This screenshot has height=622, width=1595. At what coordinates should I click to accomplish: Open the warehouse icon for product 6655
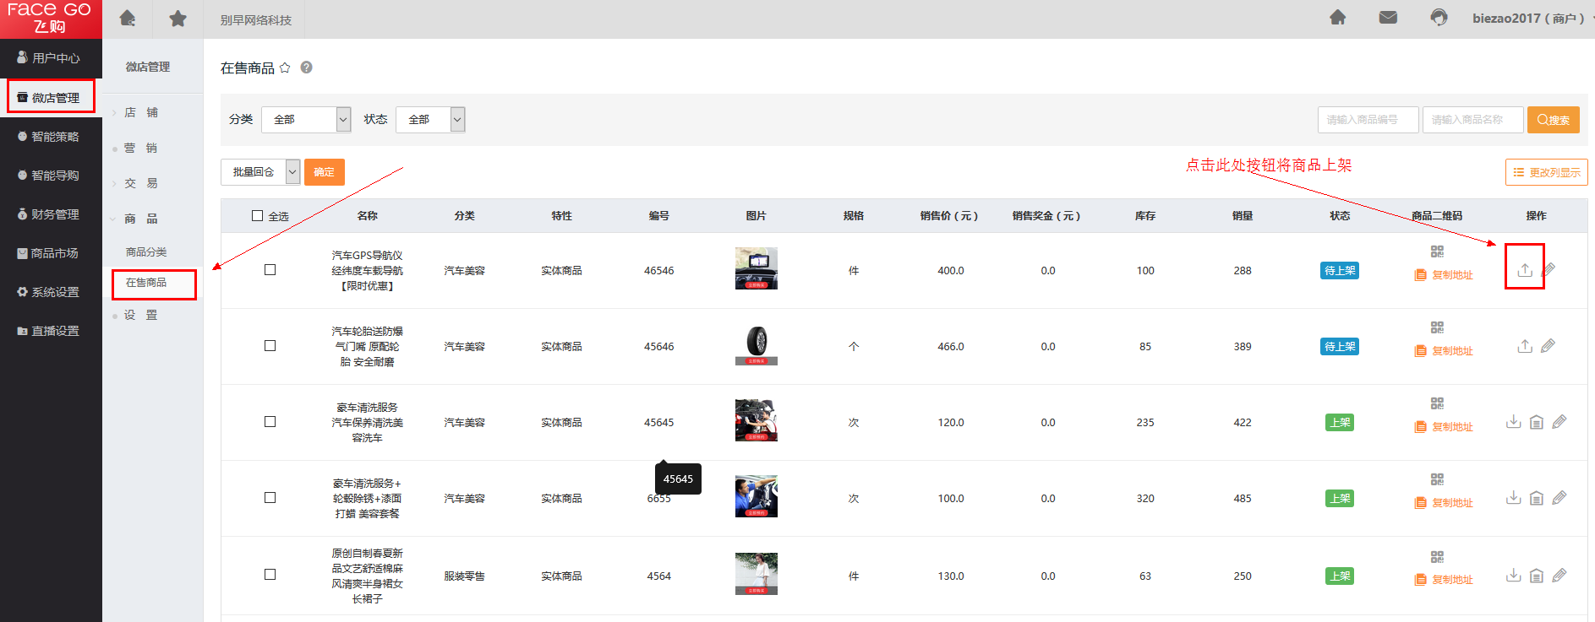pos(1537,498)
